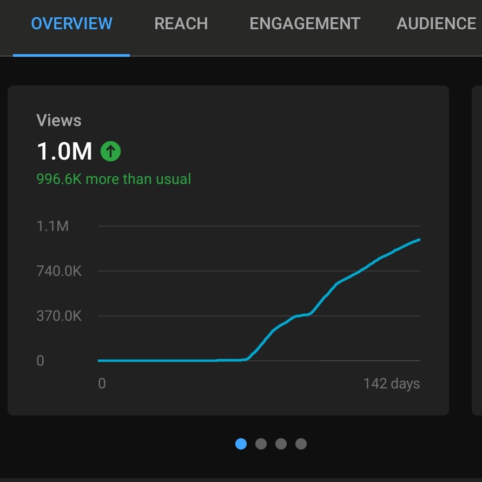The height and width of the screenshot is (482, 482).
Task: Open the Audience tab
Action: click(x=436, y=23)
